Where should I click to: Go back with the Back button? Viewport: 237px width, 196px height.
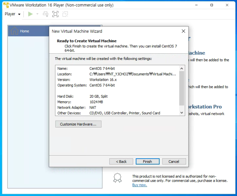tap(121, 162)
